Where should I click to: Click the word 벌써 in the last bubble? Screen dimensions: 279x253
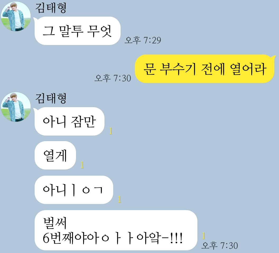pos(55,223)
